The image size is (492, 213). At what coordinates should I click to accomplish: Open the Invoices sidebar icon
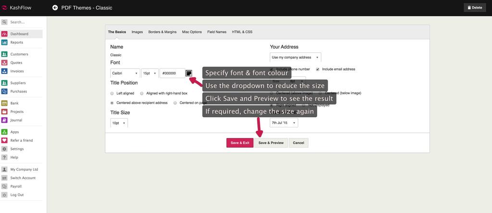[4, 71]
